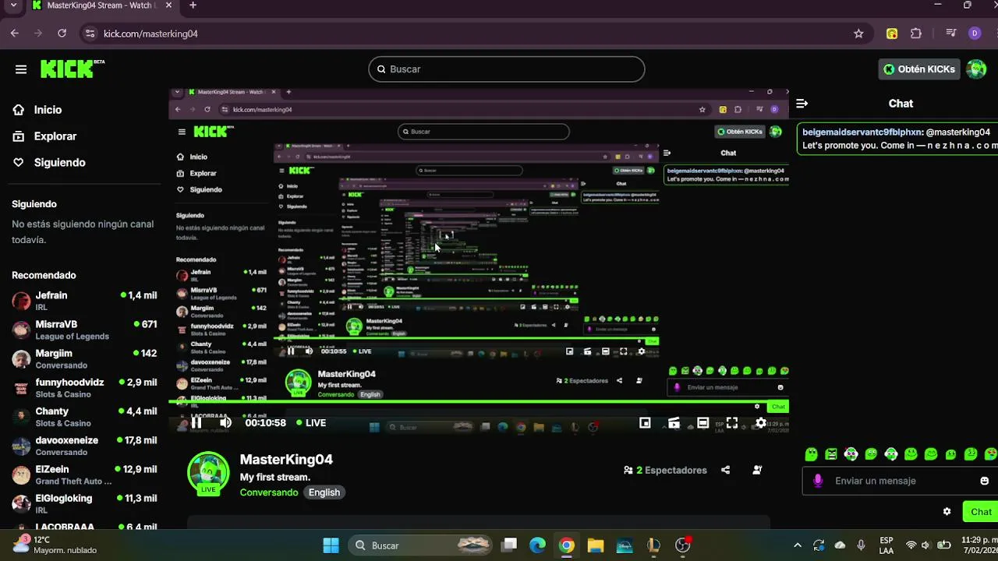
Task: Pause the live stream
Action: point(196,423)
